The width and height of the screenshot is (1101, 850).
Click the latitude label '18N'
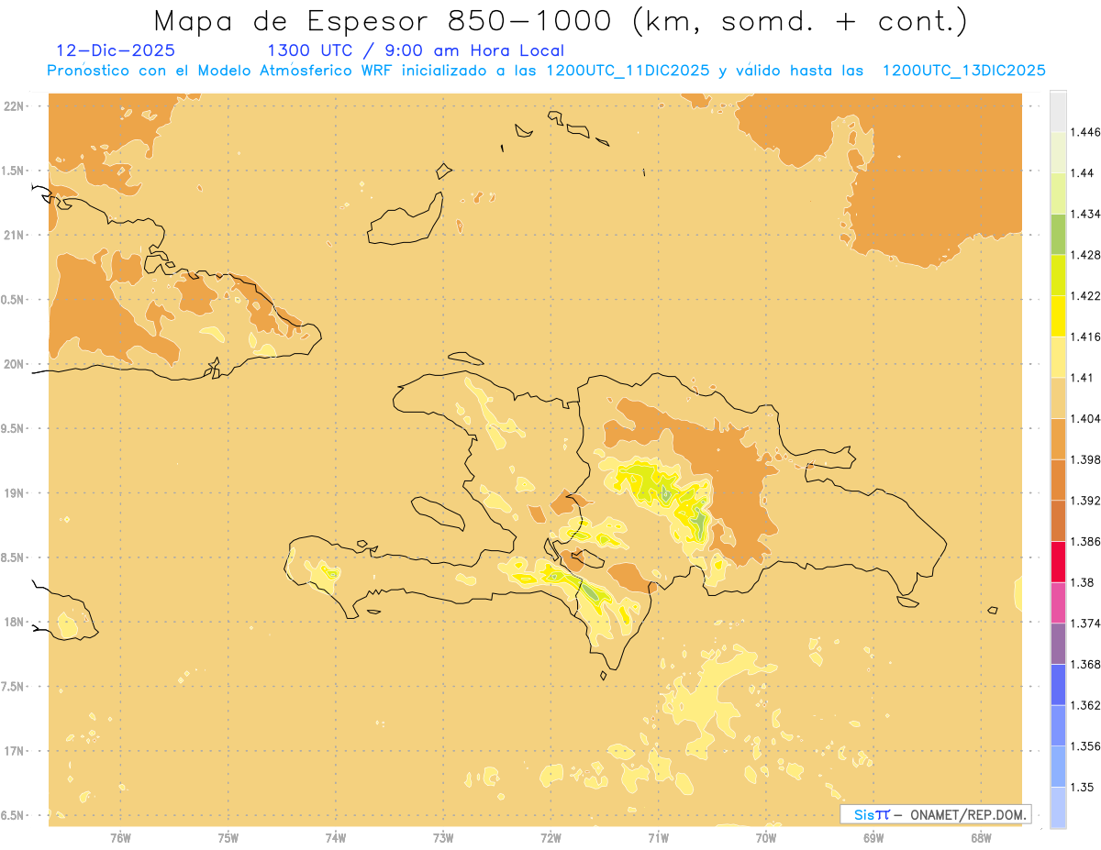click(16, 622)
